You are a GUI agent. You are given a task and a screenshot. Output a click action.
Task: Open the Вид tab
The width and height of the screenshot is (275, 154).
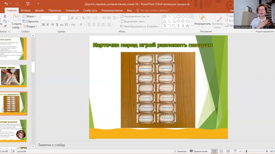click(129, 10)
